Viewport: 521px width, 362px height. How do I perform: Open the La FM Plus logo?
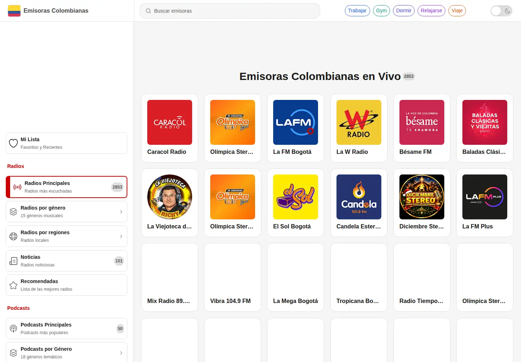485,197
